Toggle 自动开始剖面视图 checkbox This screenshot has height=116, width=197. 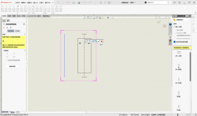(6, 60)
